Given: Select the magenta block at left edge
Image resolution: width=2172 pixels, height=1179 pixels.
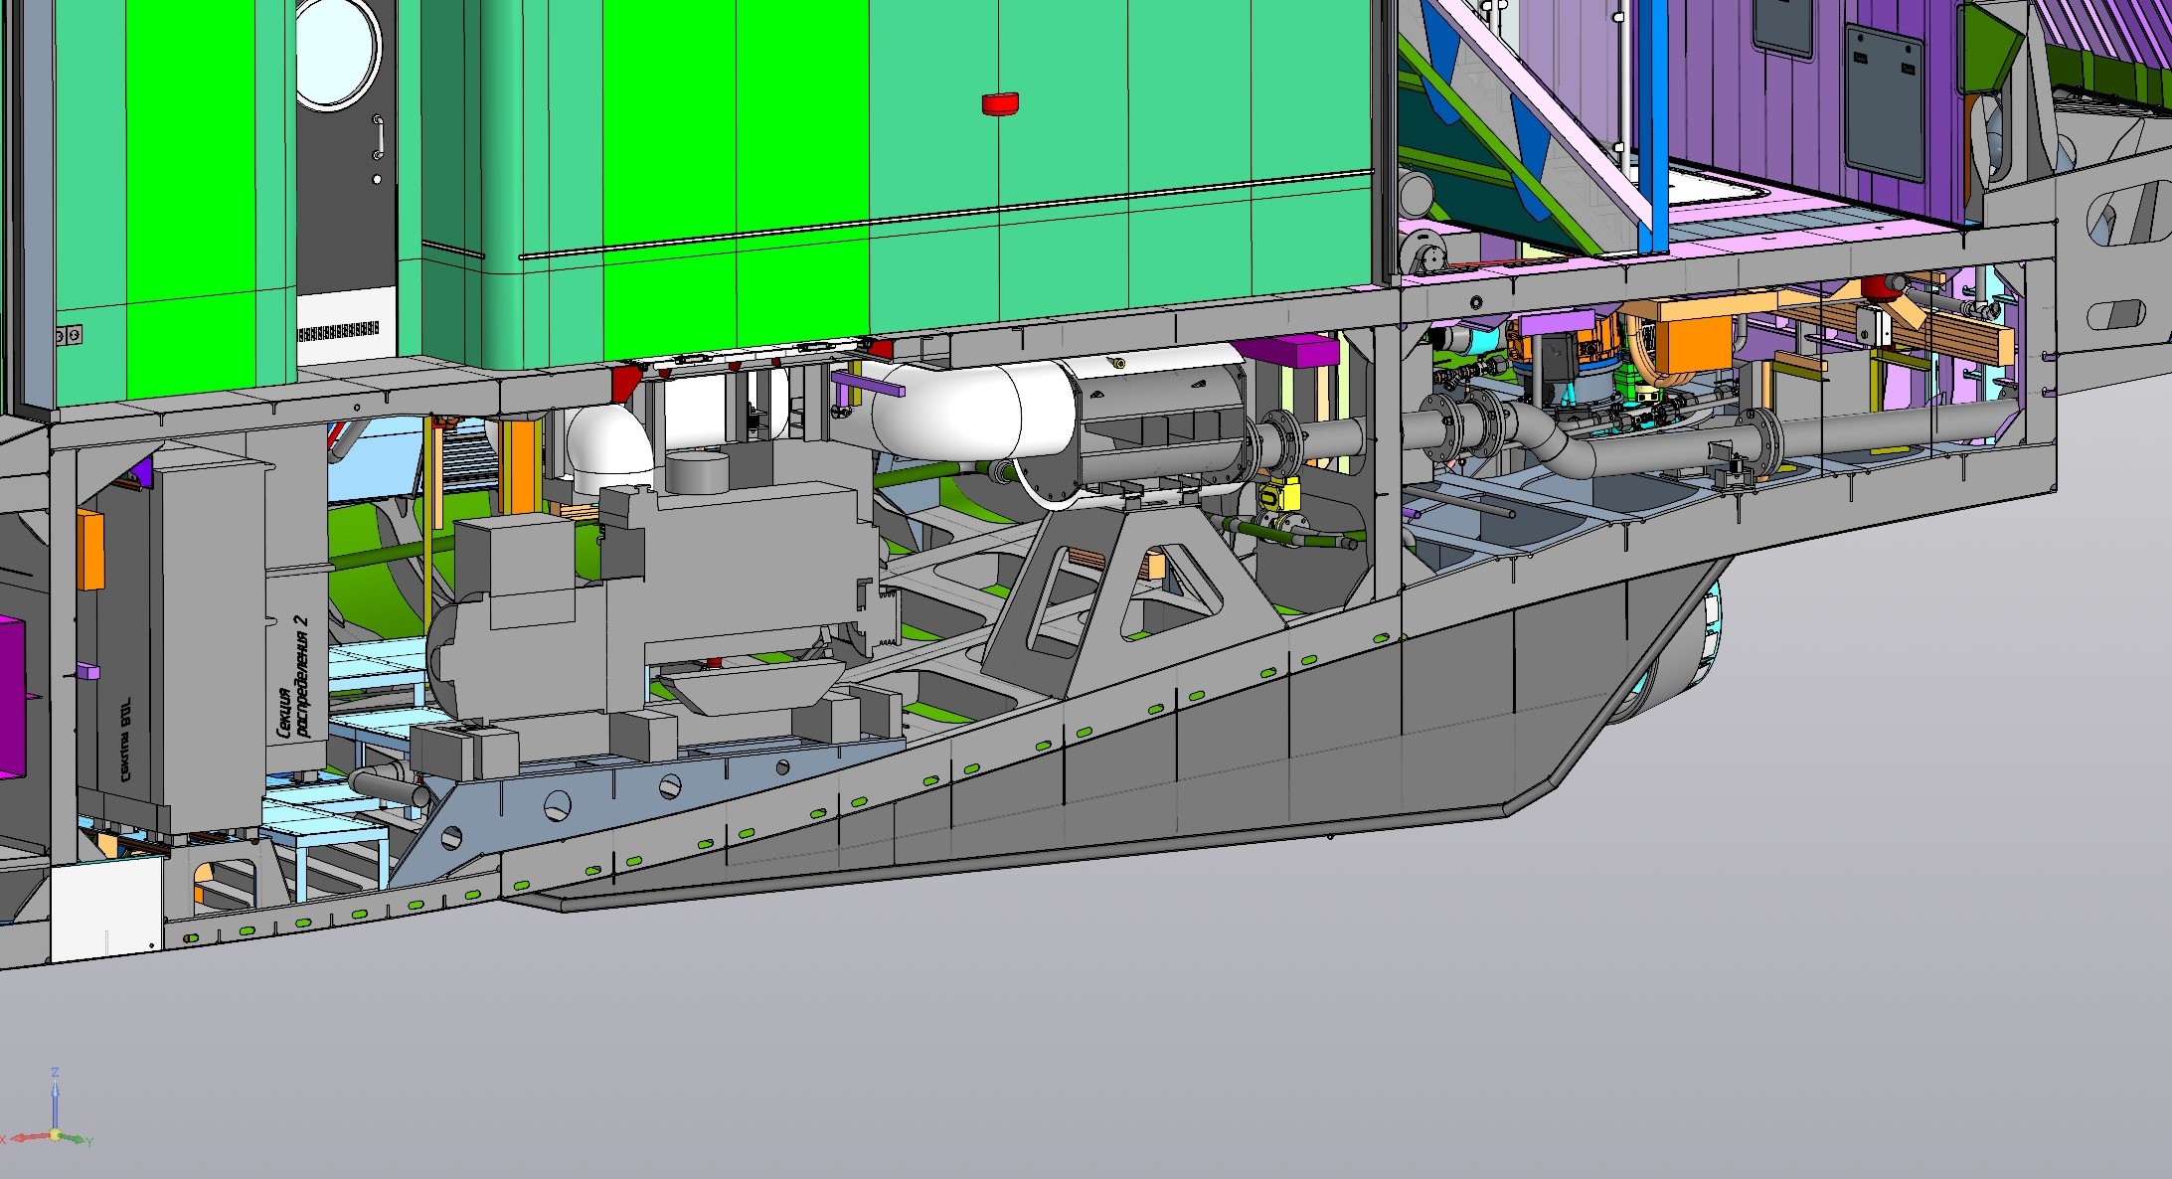Looking at the screenshot, I should tap(10, 696).
